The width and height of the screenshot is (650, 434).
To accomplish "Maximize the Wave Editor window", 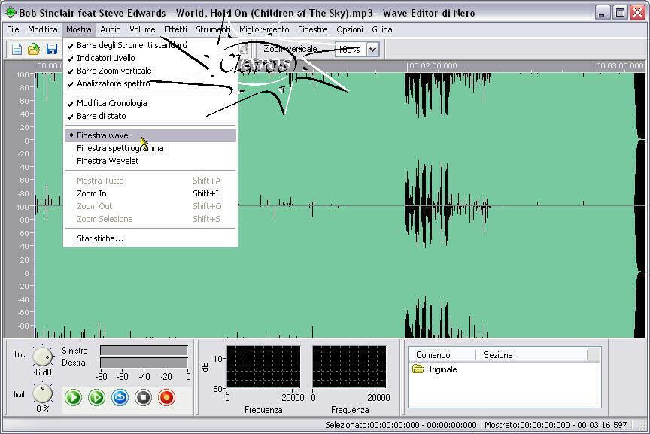I will coord(620,13).
